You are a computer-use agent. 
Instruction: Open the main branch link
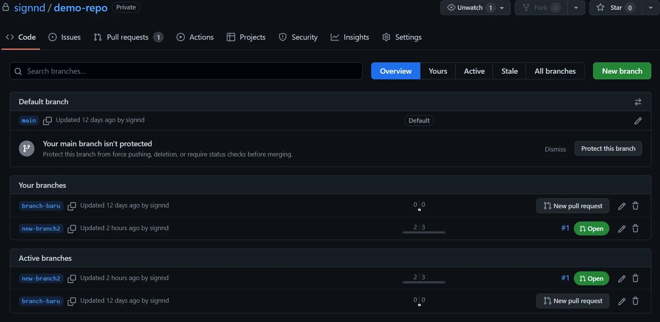29,121
